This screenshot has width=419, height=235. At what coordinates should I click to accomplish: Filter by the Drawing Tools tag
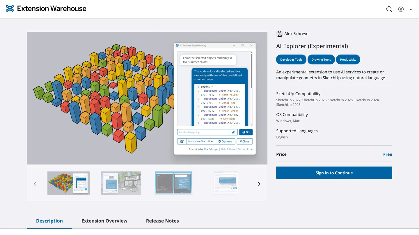click(x=321, y=59)
